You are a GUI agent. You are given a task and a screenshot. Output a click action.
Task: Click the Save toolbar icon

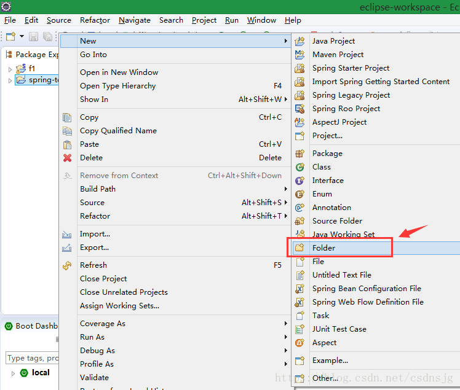33,37
